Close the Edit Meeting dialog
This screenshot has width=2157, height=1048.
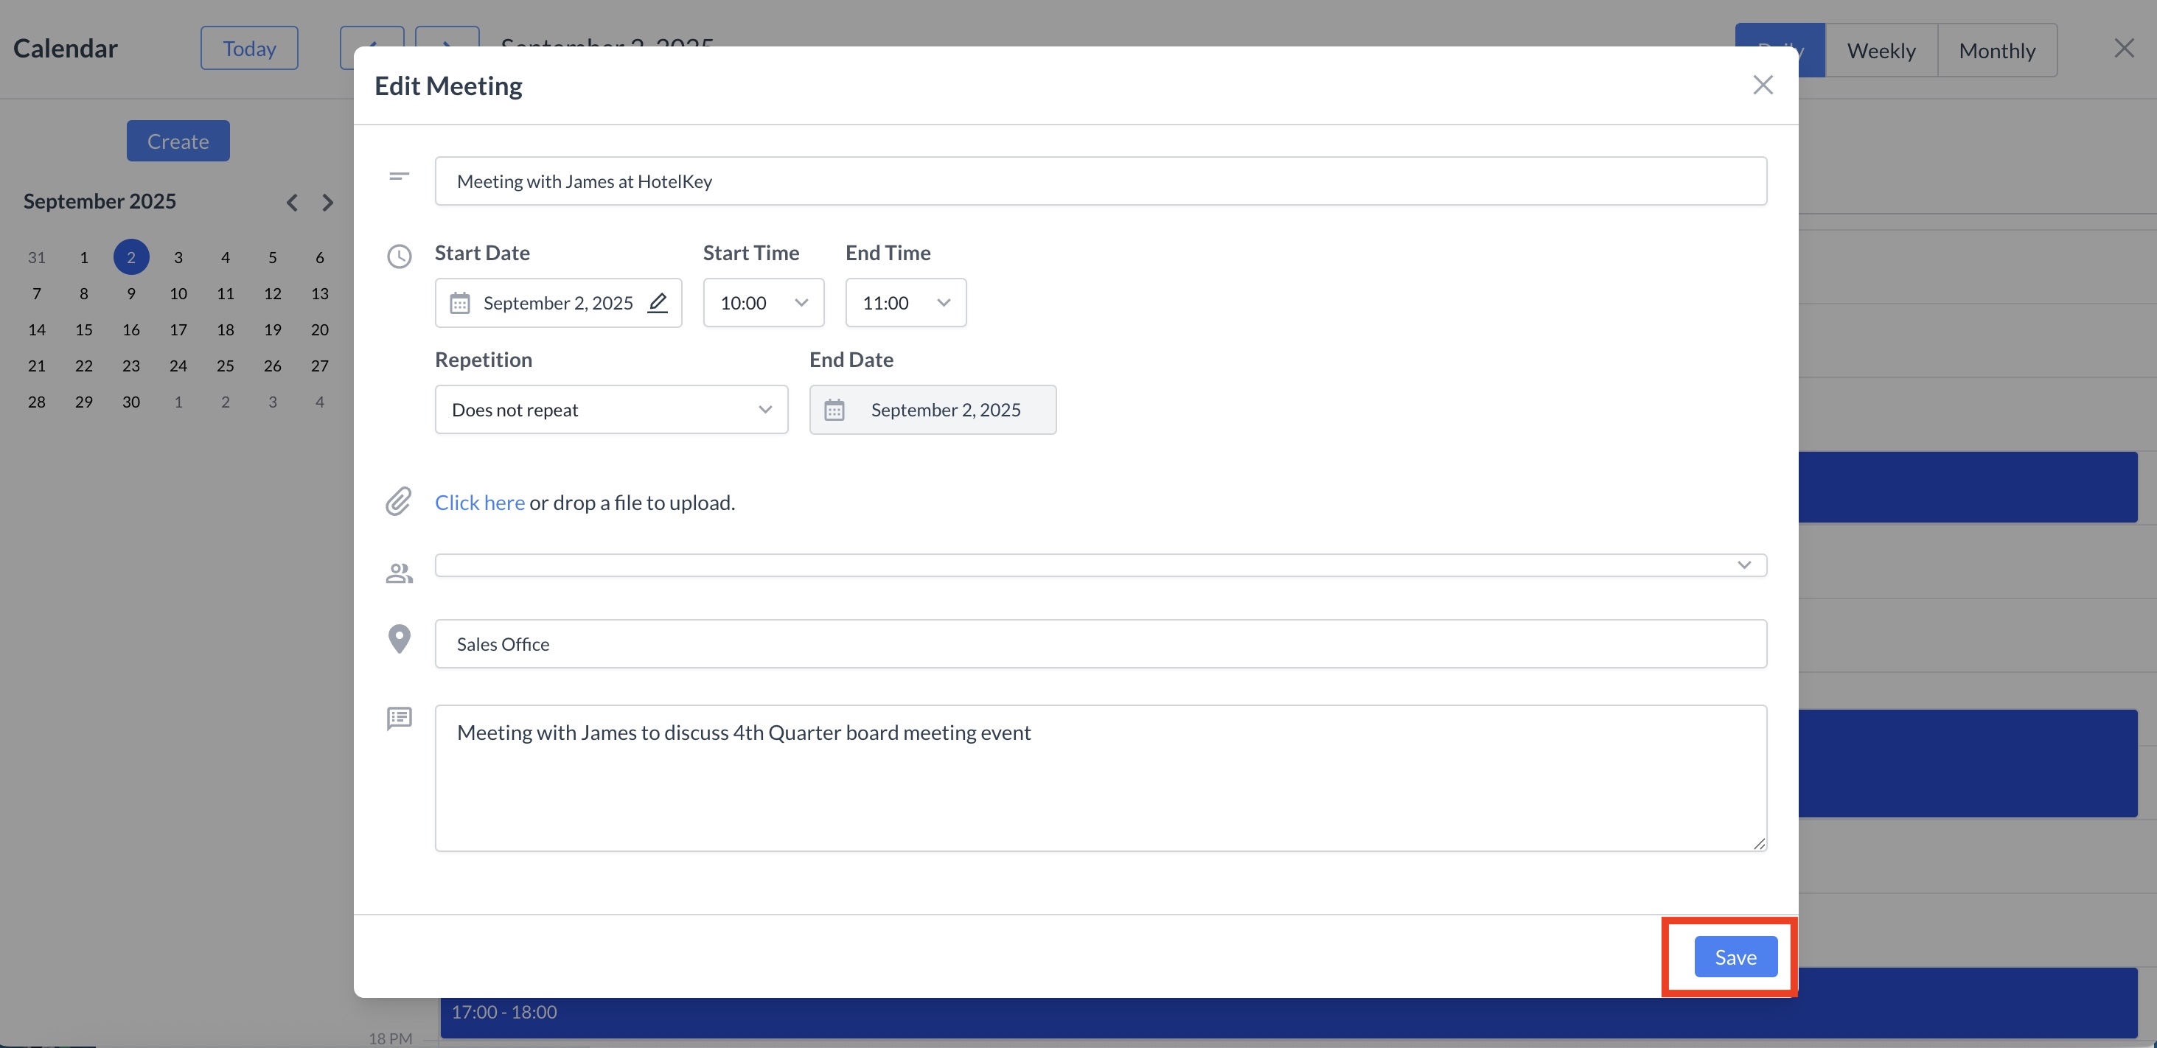tap(1763, 85)
